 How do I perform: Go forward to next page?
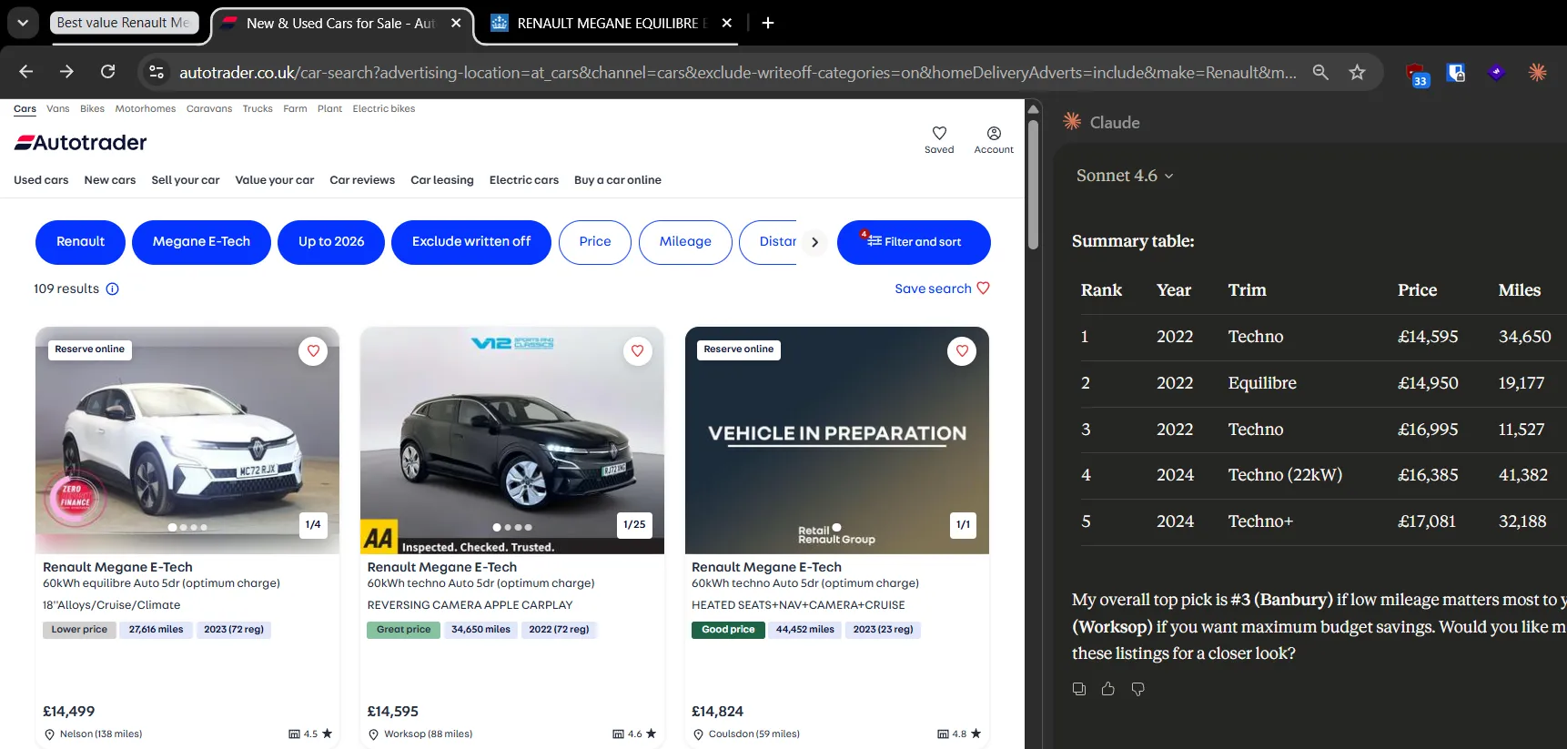coord(66,72)
